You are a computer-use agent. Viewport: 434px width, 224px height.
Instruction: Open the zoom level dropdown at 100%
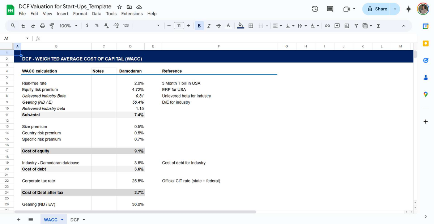[69, 25]
